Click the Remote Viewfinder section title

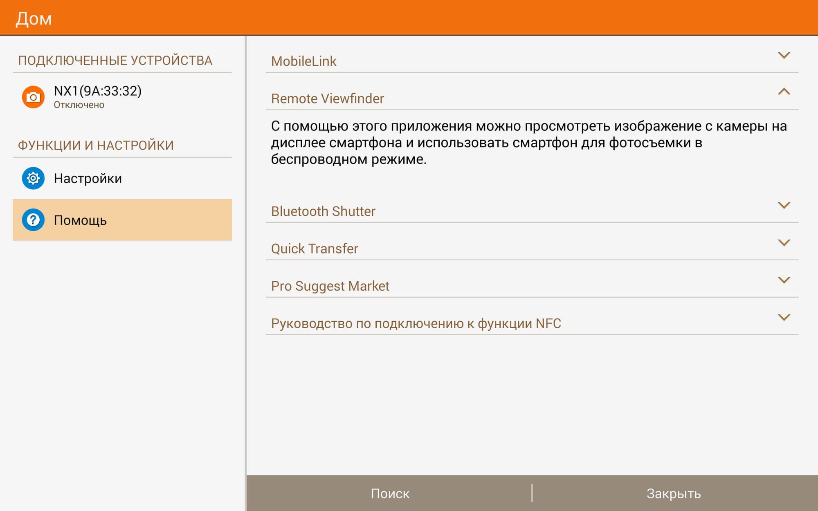327,99
